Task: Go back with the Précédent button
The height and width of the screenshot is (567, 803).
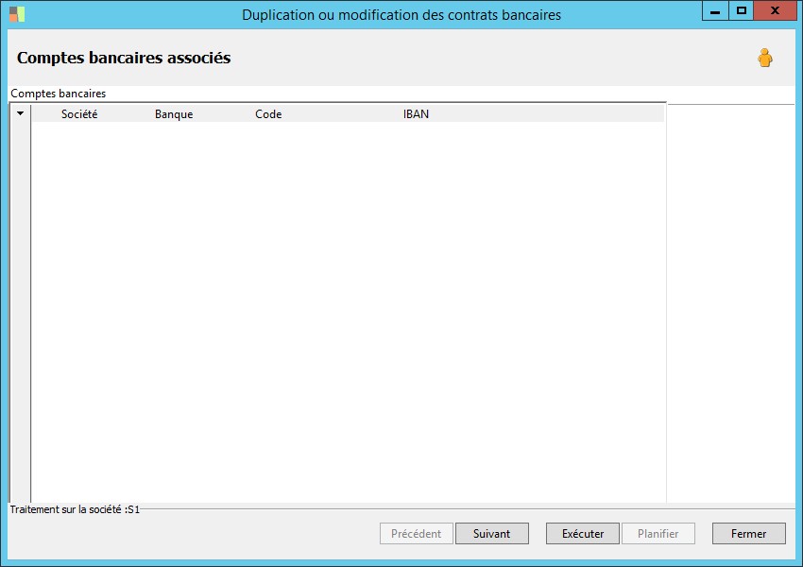Action: (417, 534)
